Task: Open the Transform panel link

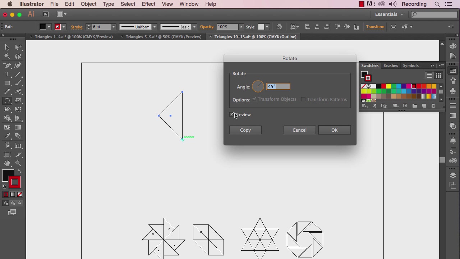Action: (x=375, y=27)
